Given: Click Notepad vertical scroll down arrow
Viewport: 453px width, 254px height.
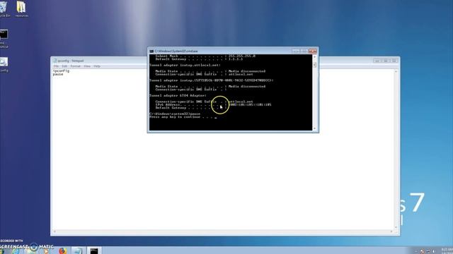Looking at the screenshot, I should pyautogui.click(x=396, y=227).
